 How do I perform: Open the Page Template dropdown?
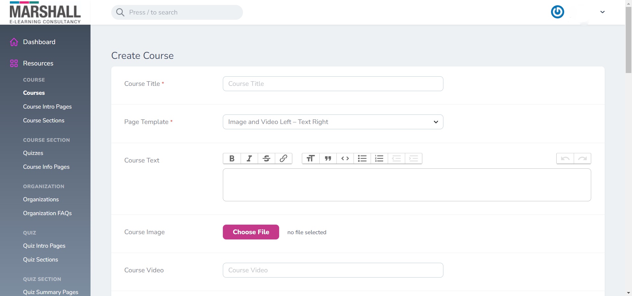[333, 122]
